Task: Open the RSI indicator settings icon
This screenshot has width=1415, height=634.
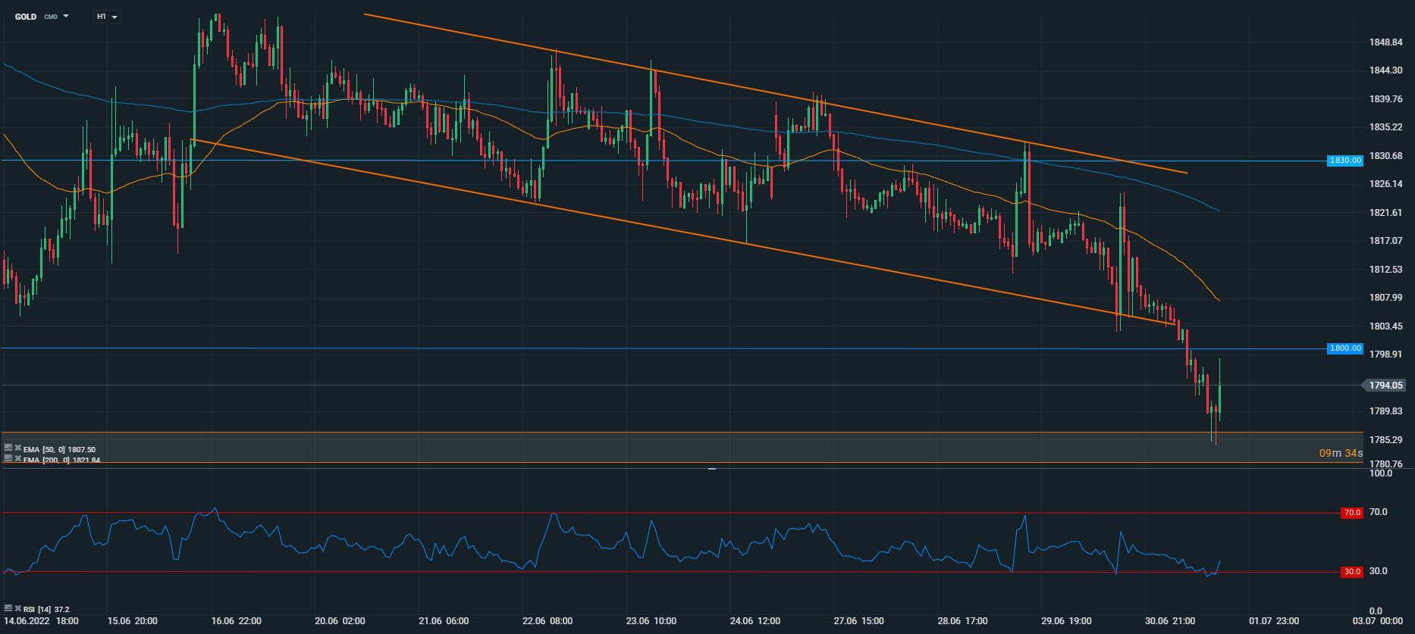Action: point(8,608)
